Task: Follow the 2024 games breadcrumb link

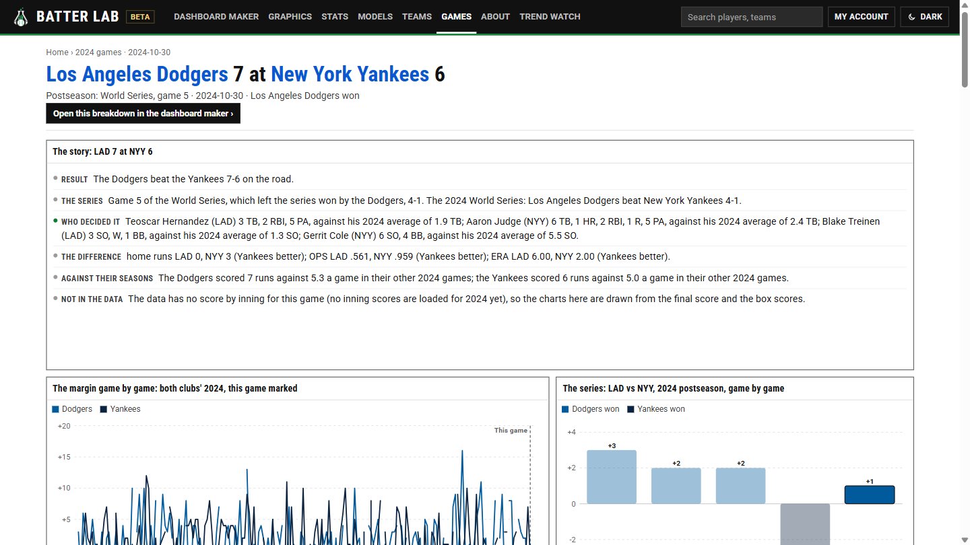Action: 98,52
